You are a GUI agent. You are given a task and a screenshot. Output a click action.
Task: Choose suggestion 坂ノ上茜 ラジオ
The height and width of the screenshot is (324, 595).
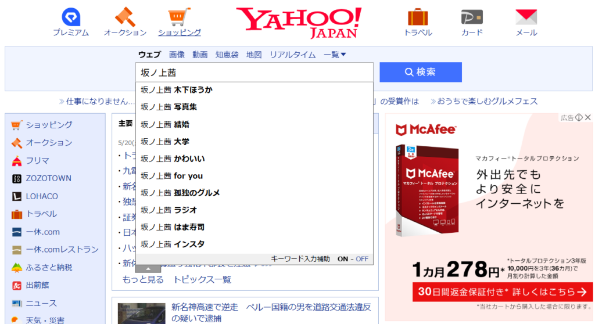[255, 210]
